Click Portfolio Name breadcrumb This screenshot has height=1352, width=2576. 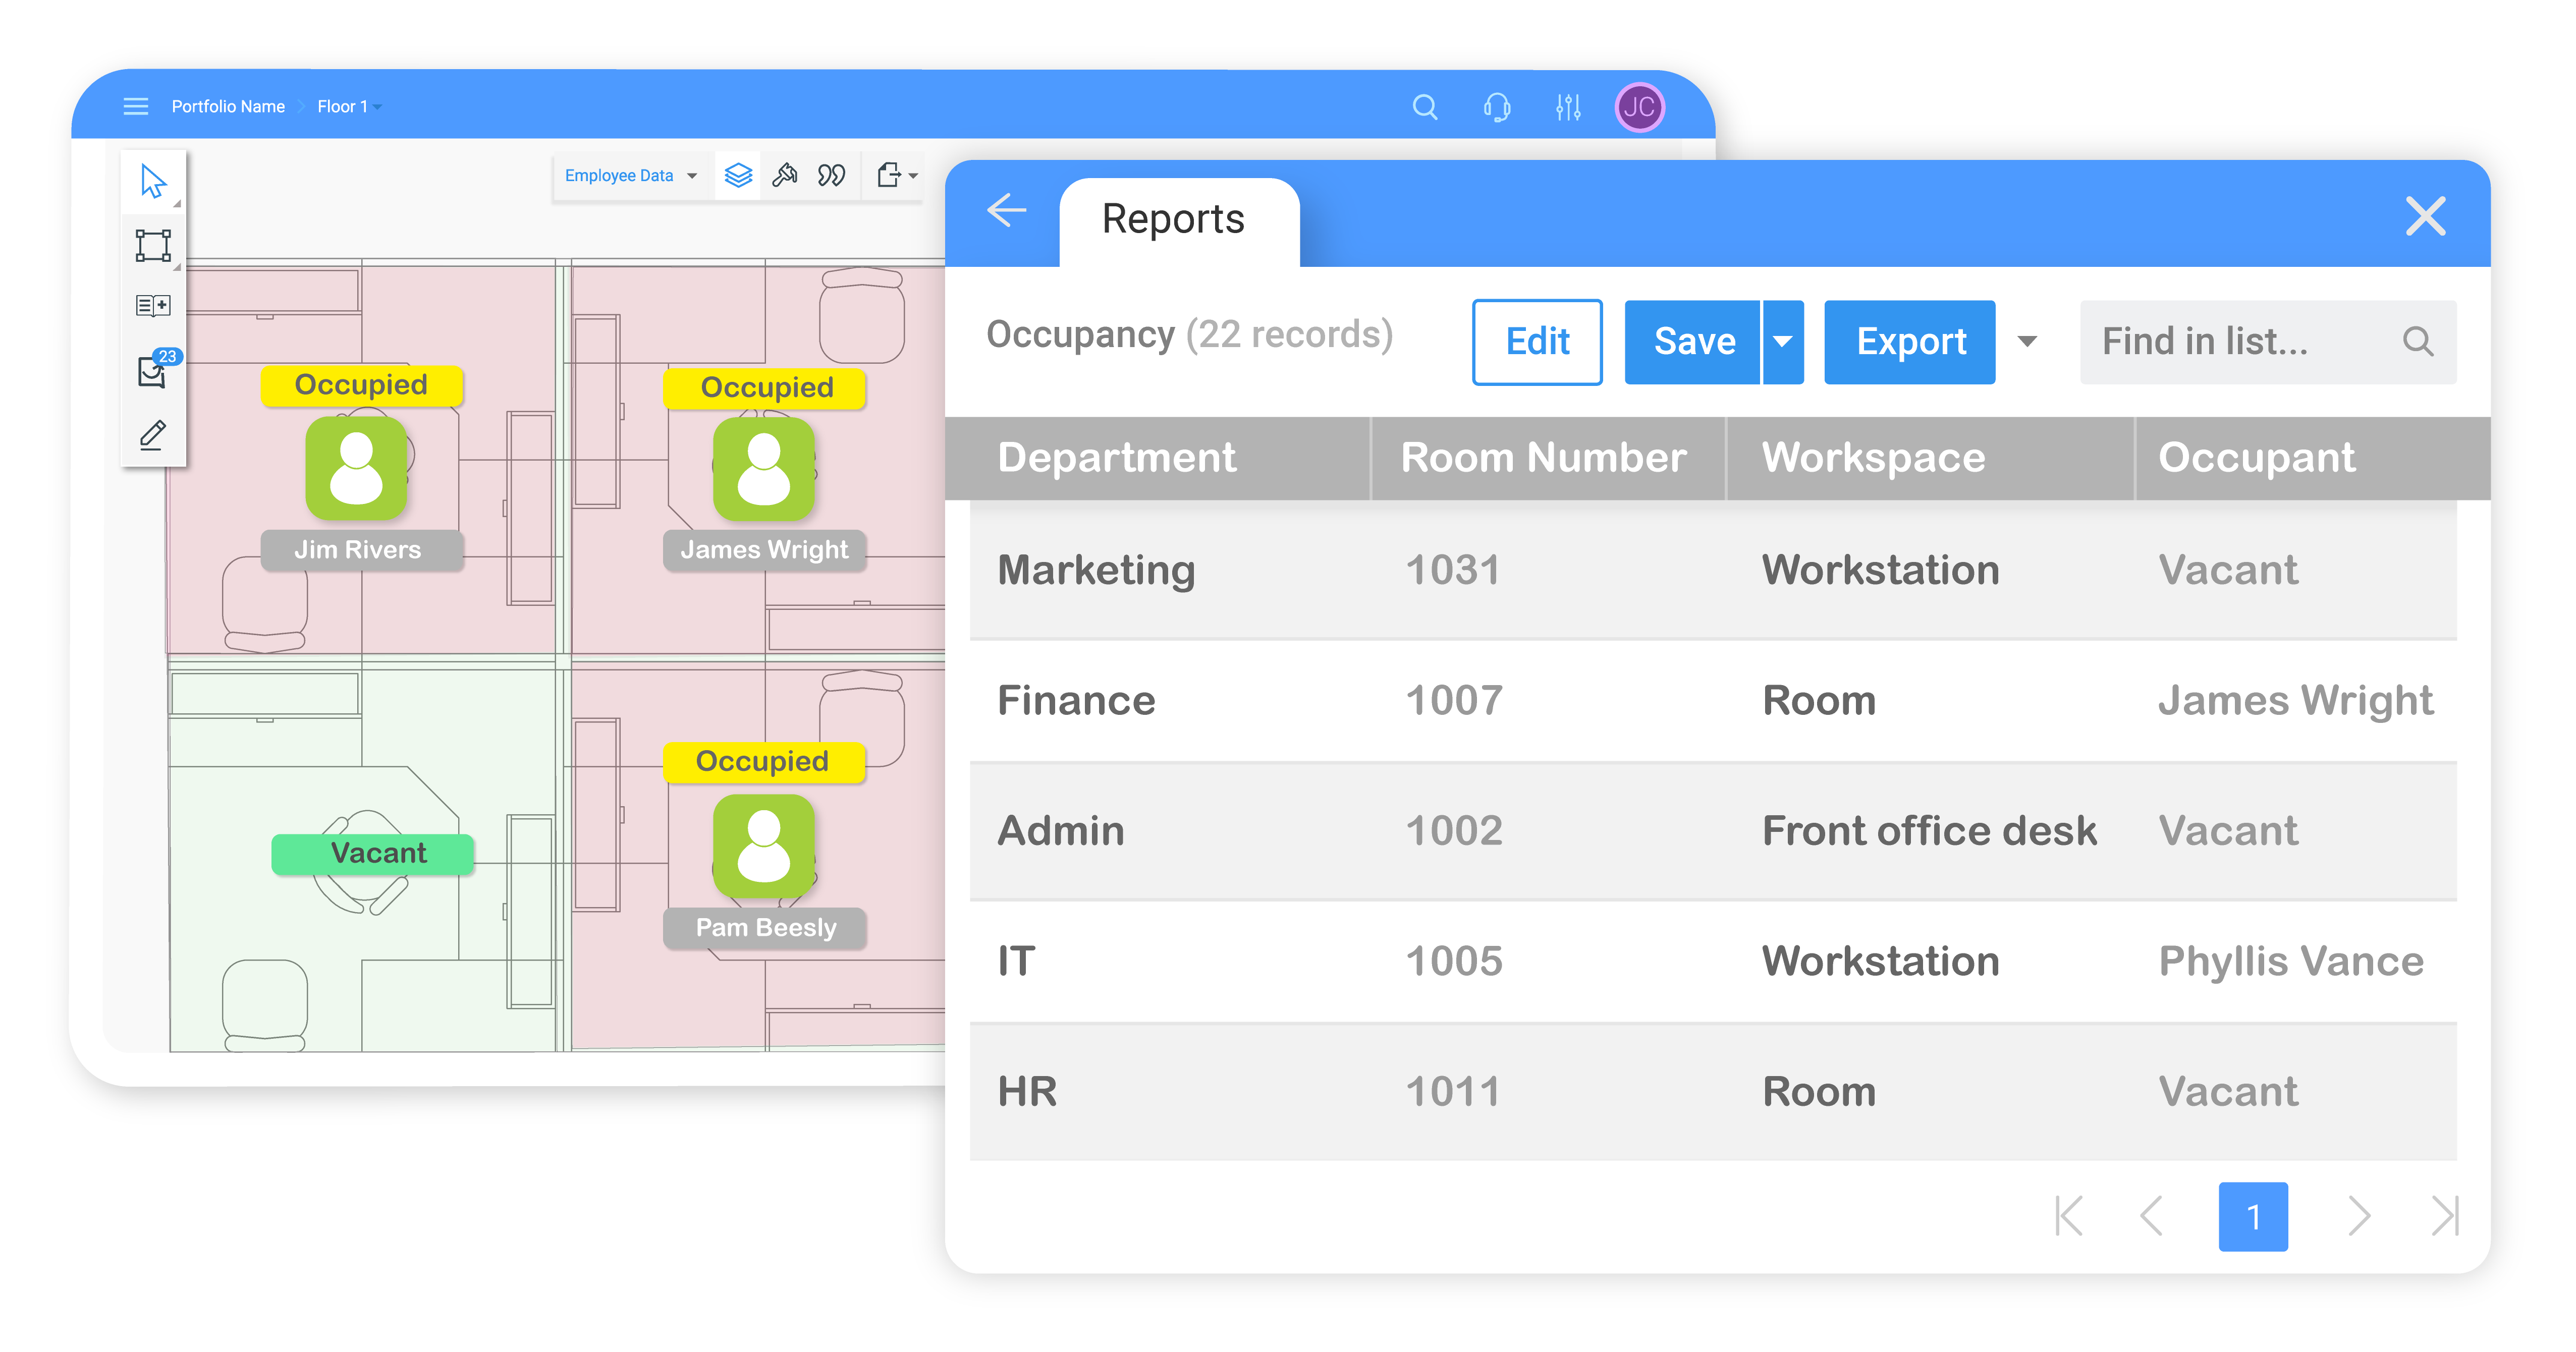[x=228, y=106]
